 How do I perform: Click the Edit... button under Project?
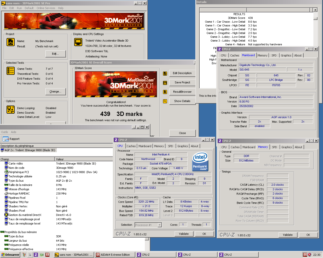(x=56, y=54)
